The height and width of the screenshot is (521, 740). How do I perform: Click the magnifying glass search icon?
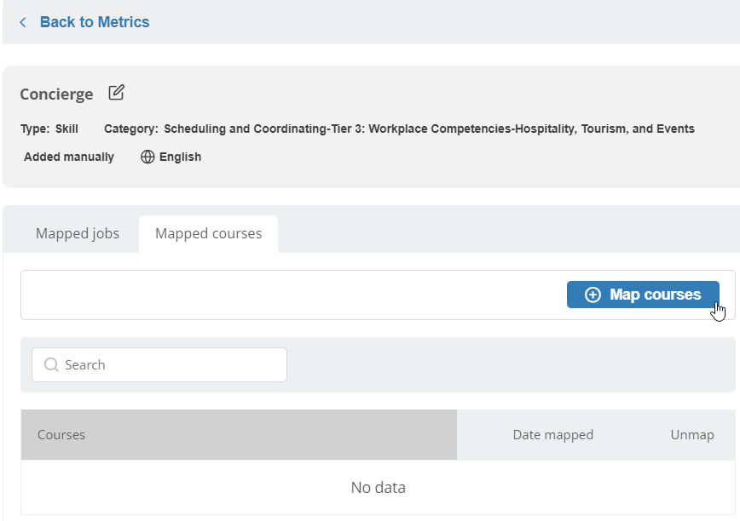(51, 364)
